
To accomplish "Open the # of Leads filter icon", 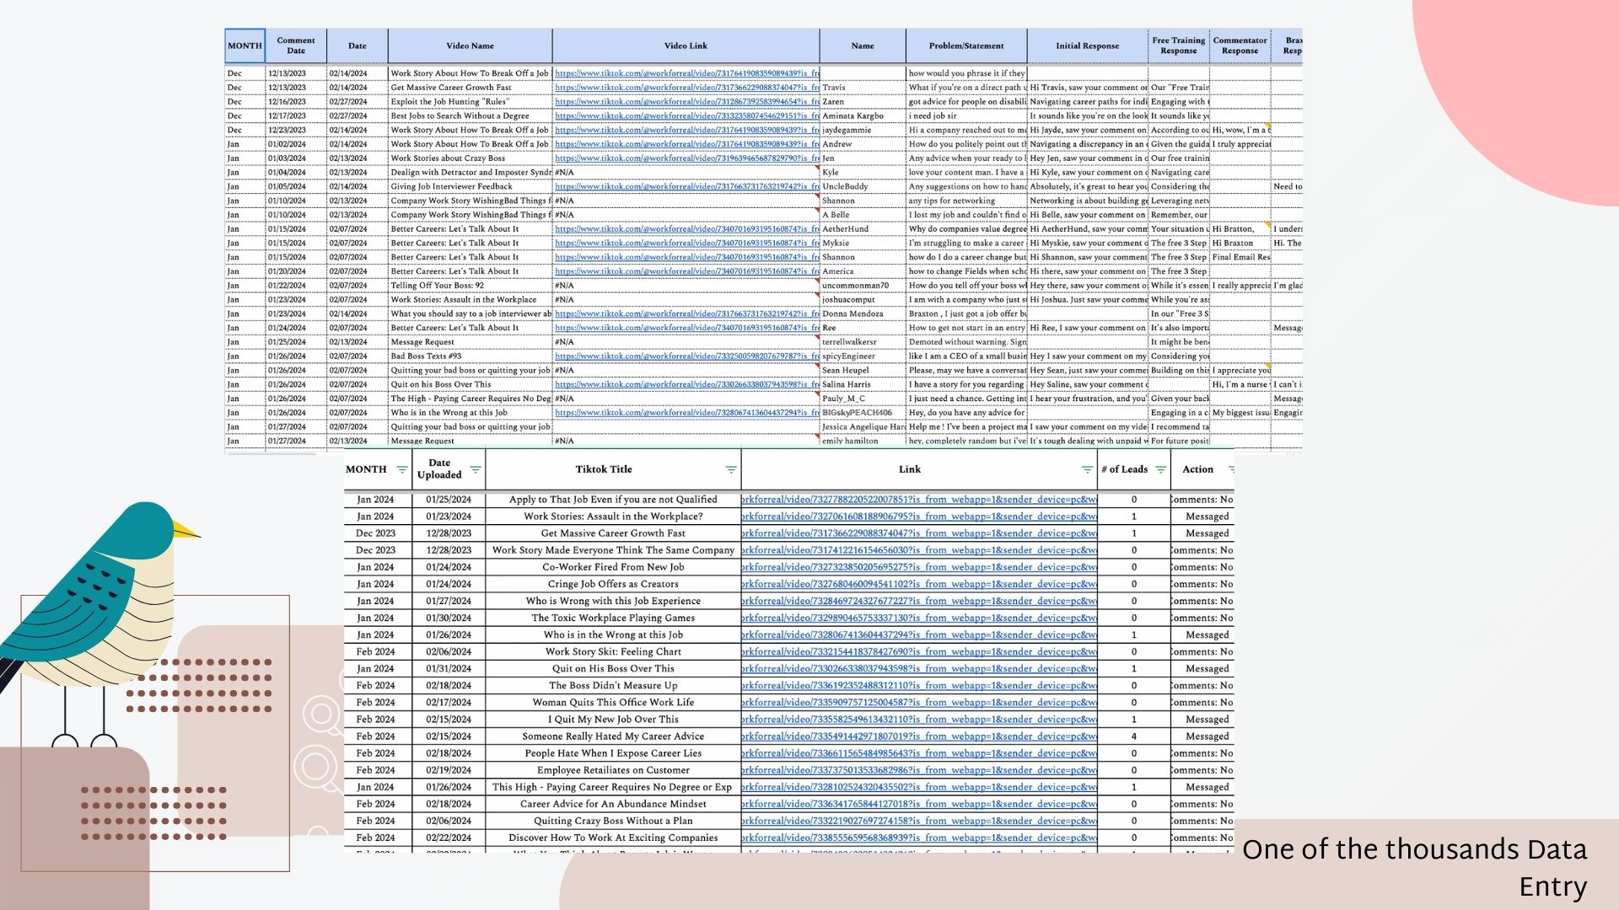I will pyautogui.click(x=1160, y=470).
